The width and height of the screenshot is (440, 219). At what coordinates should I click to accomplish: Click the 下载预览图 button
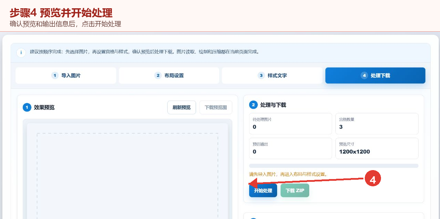pos(216,107)
